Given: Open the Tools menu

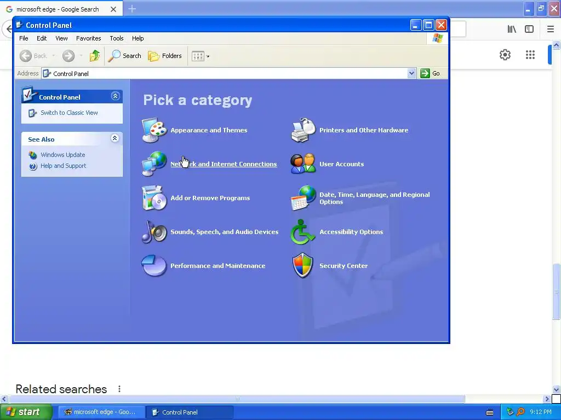Looking at the screenshot, I should pos(116,38).
